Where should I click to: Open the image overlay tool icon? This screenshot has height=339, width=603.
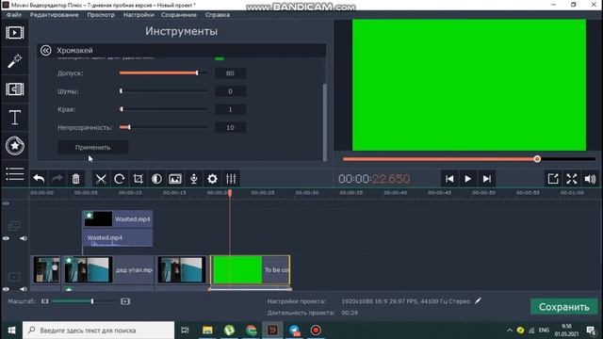175,179
